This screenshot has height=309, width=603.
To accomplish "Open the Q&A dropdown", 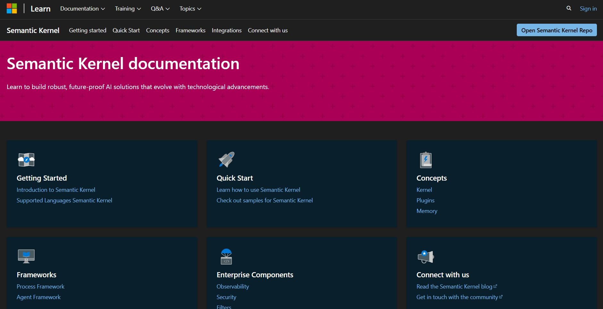I will [x=160, y=9].
